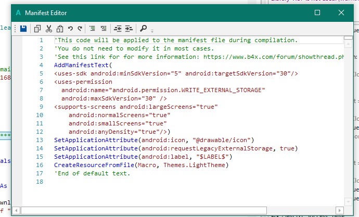Screen dimensions: 359x217
Task: Click the CreateResourceFromFile Themes.LightTheme line
Action: coord(142,165)
